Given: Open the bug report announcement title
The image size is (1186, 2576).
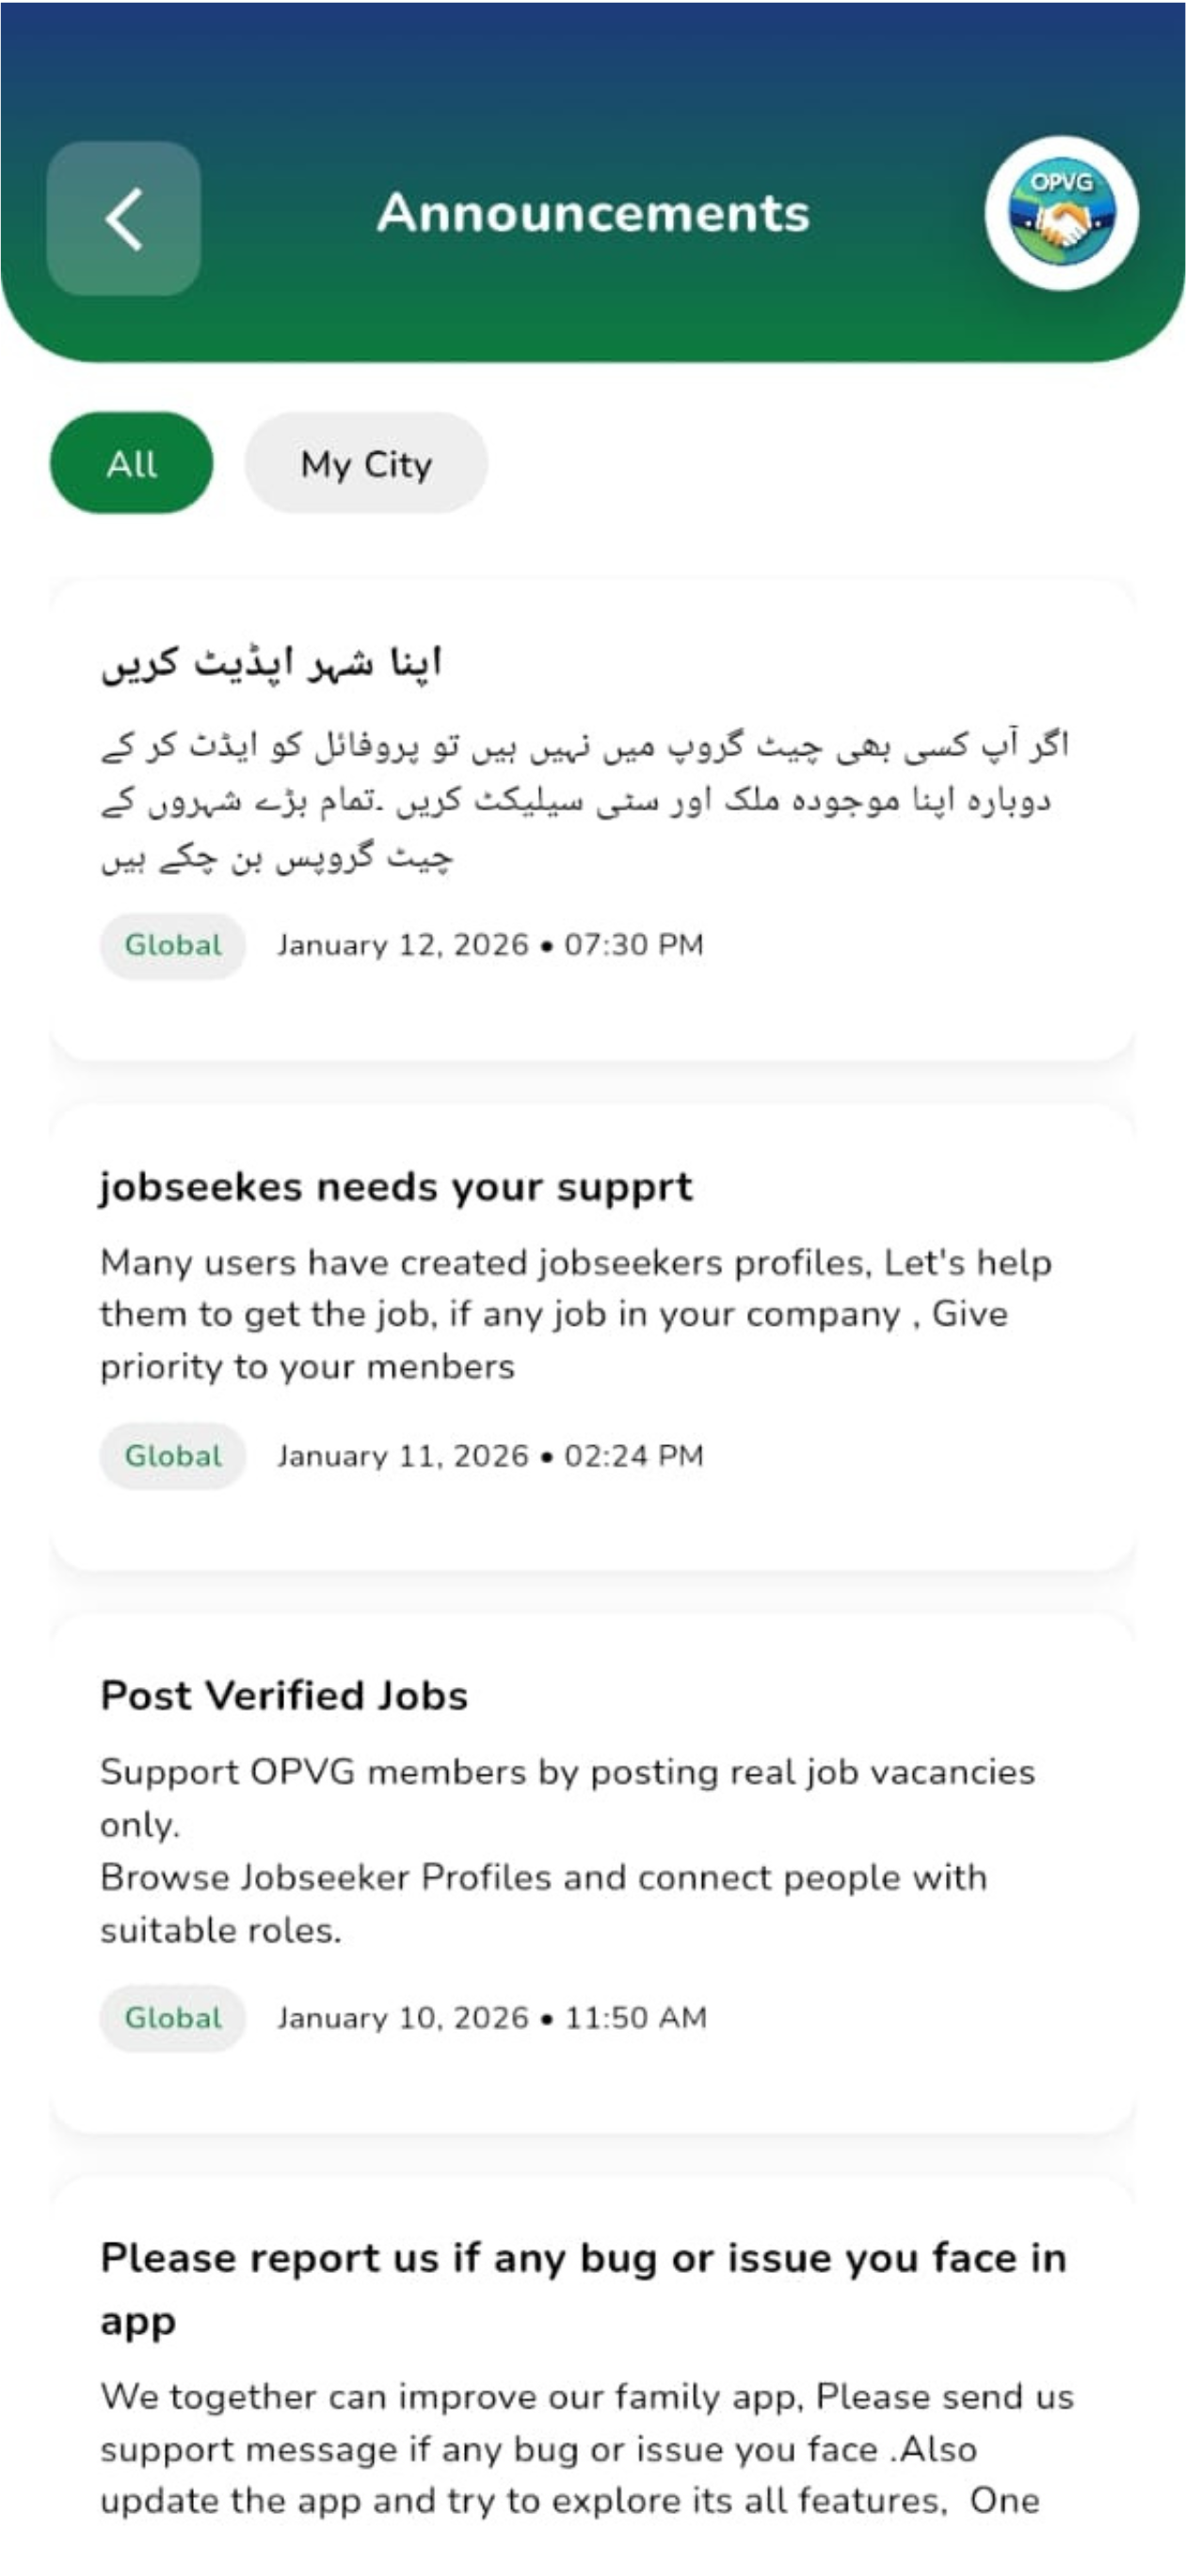Looking at the screenshot, I should (x=584, y=2289).
